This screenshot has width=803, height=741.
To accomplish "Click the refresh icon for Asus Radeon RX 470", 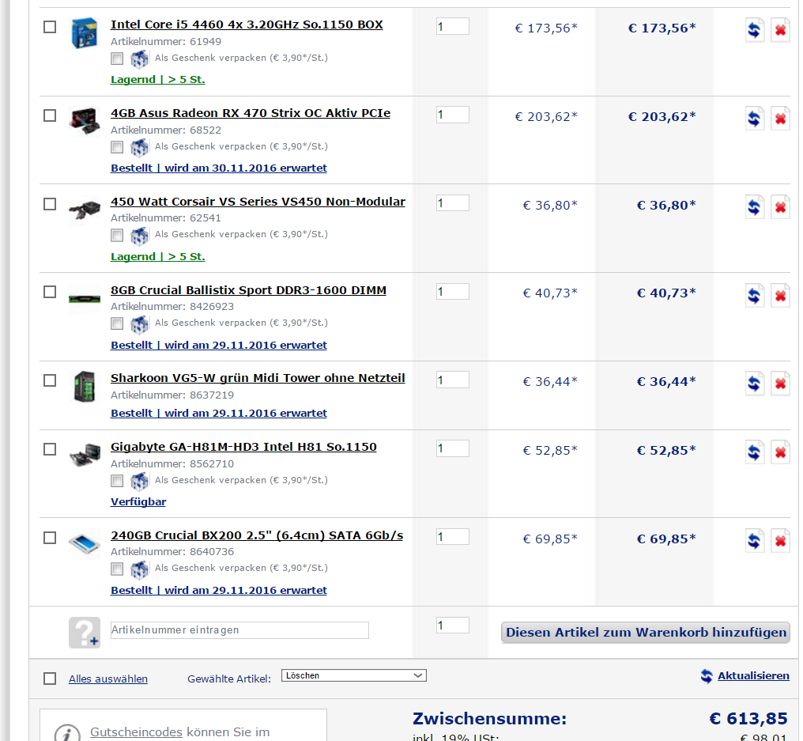I will point(754,119).
